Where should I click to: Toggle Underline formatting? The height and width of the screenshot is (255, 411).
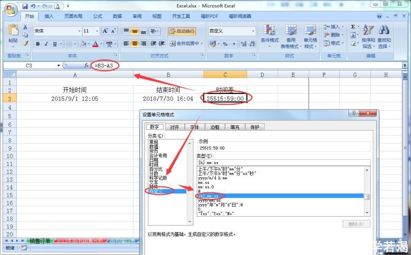pyautogui.click(x=55, y=44)
